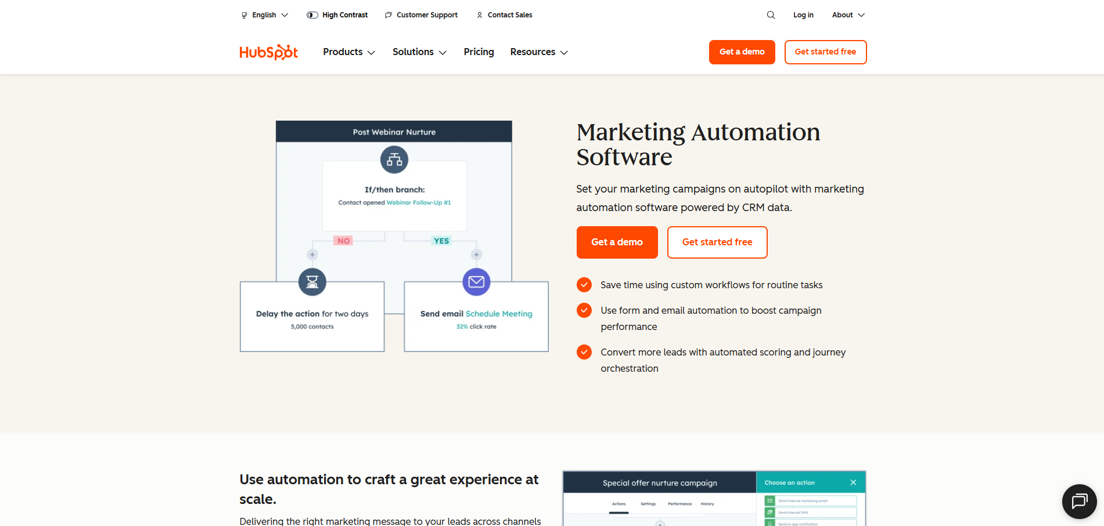
Task: Expand the Products dropdown
Action: 348,52
